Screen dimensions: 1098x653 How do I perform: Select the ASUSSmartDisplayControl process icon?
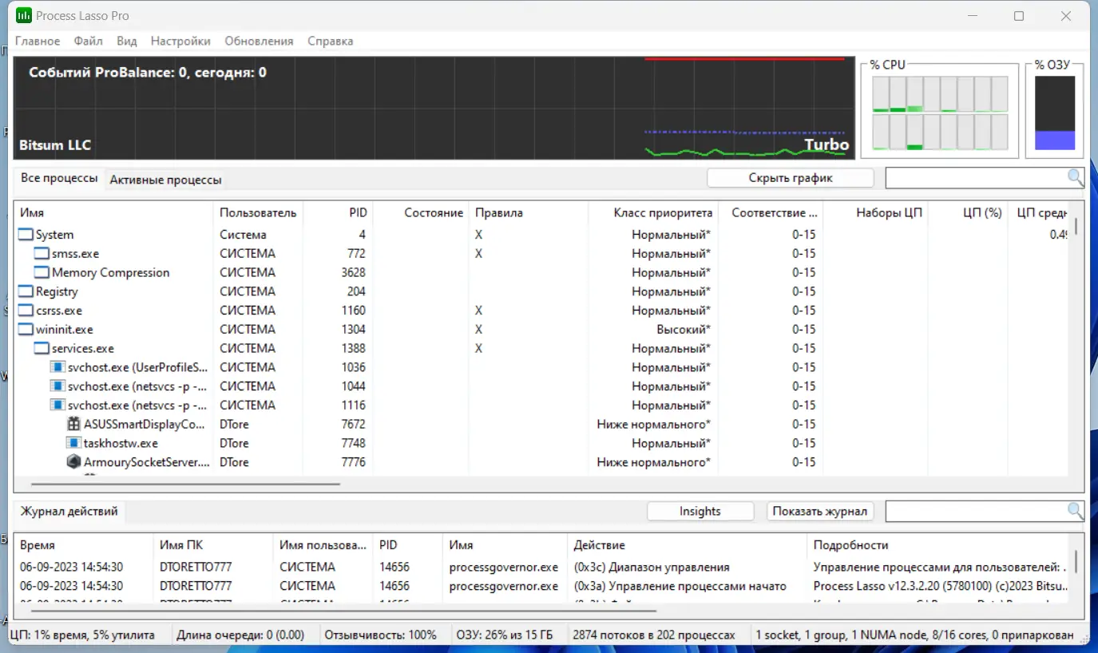click(x=73, y=424)
